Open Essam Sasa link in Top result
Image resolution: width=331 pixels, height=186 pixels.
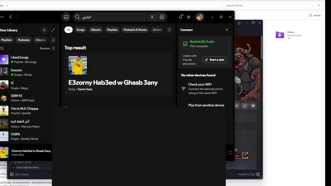(85, 89)
